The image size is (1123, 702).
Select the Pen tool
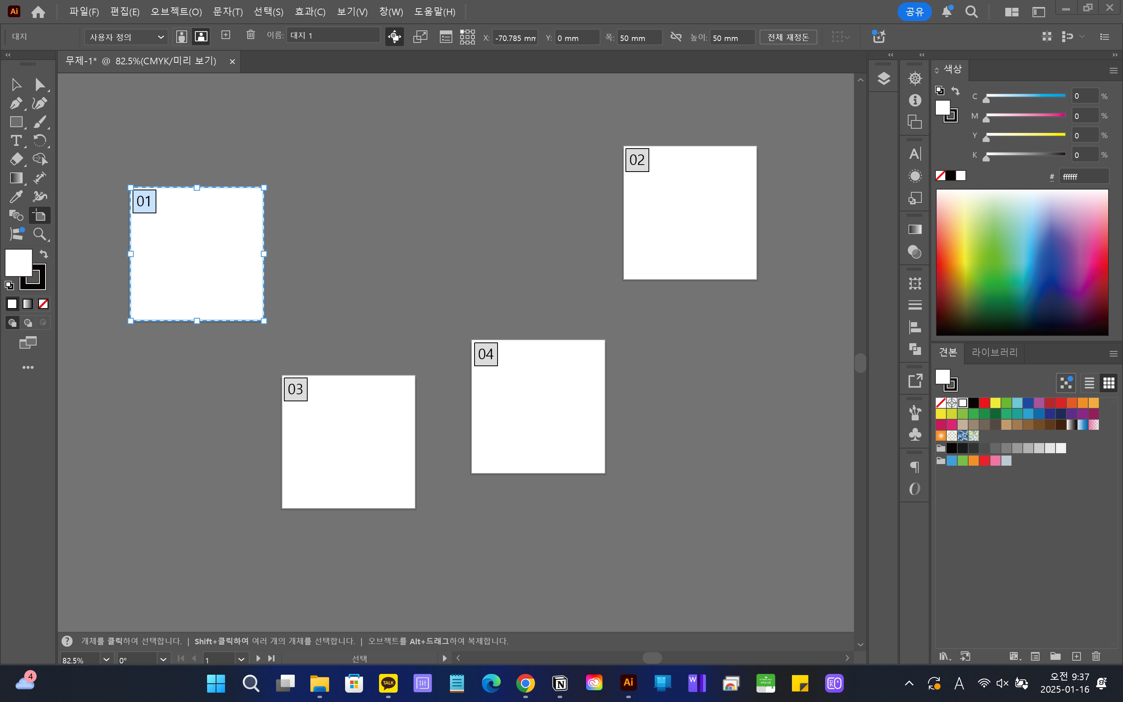click(x=16, y=103)
